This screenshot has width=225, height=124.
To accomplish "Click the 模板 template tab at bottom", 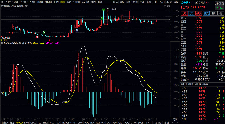I will coord(166,123).
